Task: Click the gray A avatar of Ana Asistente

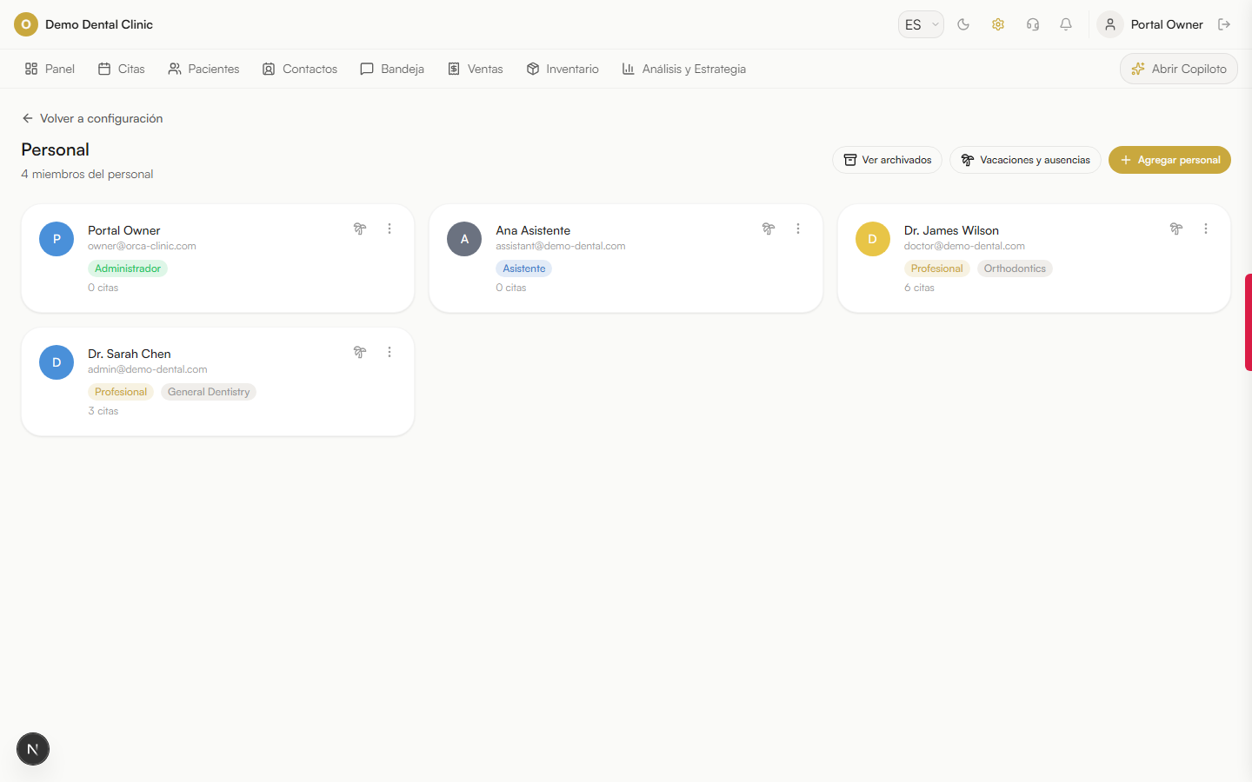Action: coord(464,239)
